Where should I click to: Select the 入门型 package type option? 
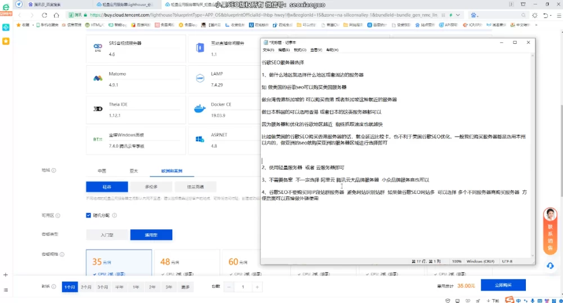pos(107,235)
